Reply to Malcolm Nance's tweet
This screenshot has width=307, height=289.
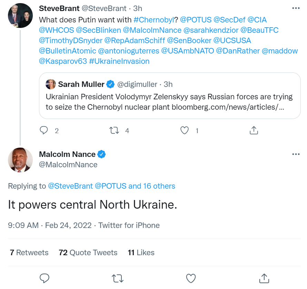pos(44,278)
